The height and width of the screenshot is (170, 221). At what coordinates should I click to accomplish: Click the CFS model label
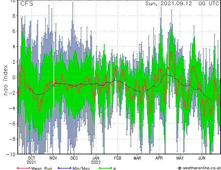pyautogui.click(x=27, y=3)
